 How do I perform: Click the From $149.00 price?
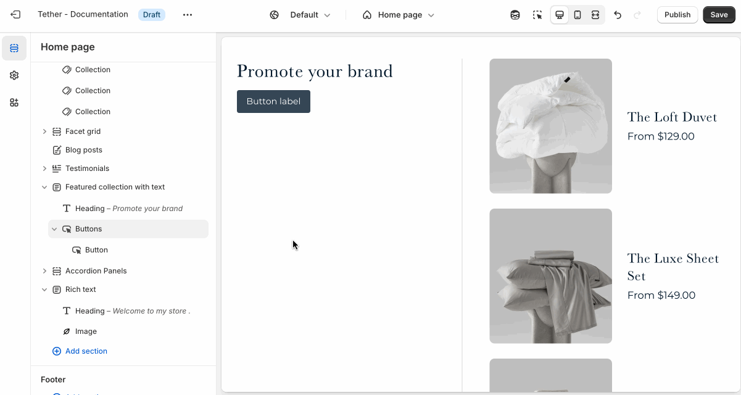[x=661, y=296]
